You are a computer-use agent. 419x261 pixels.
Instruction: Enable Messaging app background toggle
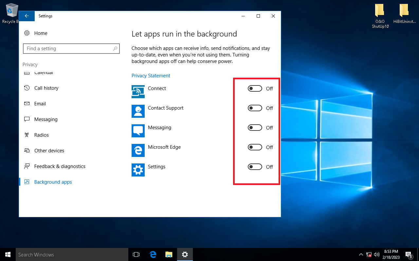coord(255,128)
